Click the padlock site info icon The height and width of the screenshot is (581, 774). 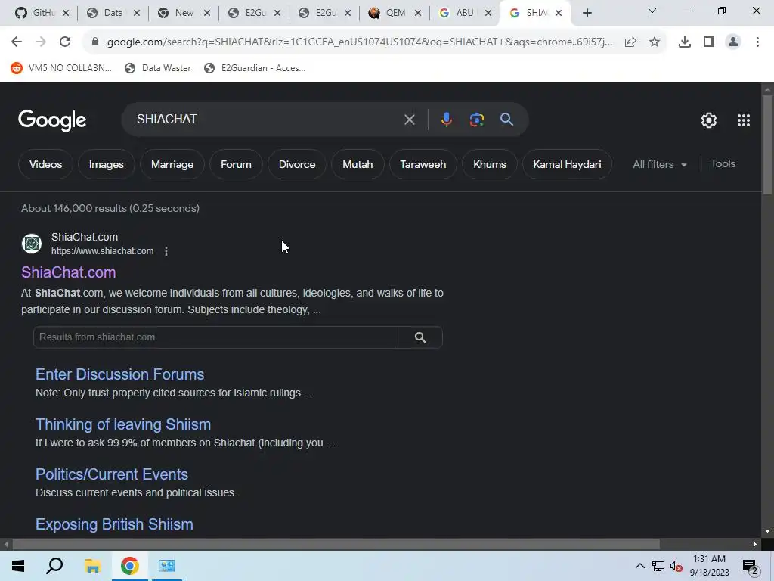coord(94,42)
